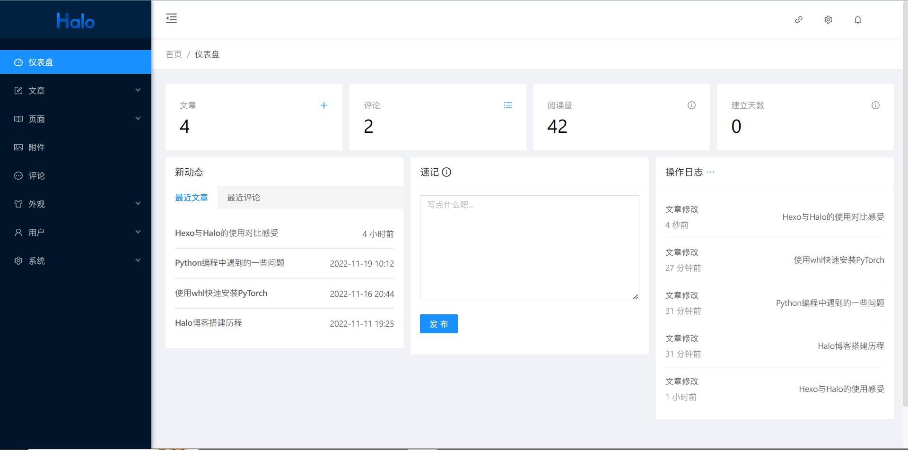Click the shirt icon beside 外观

tap(18, 204)
